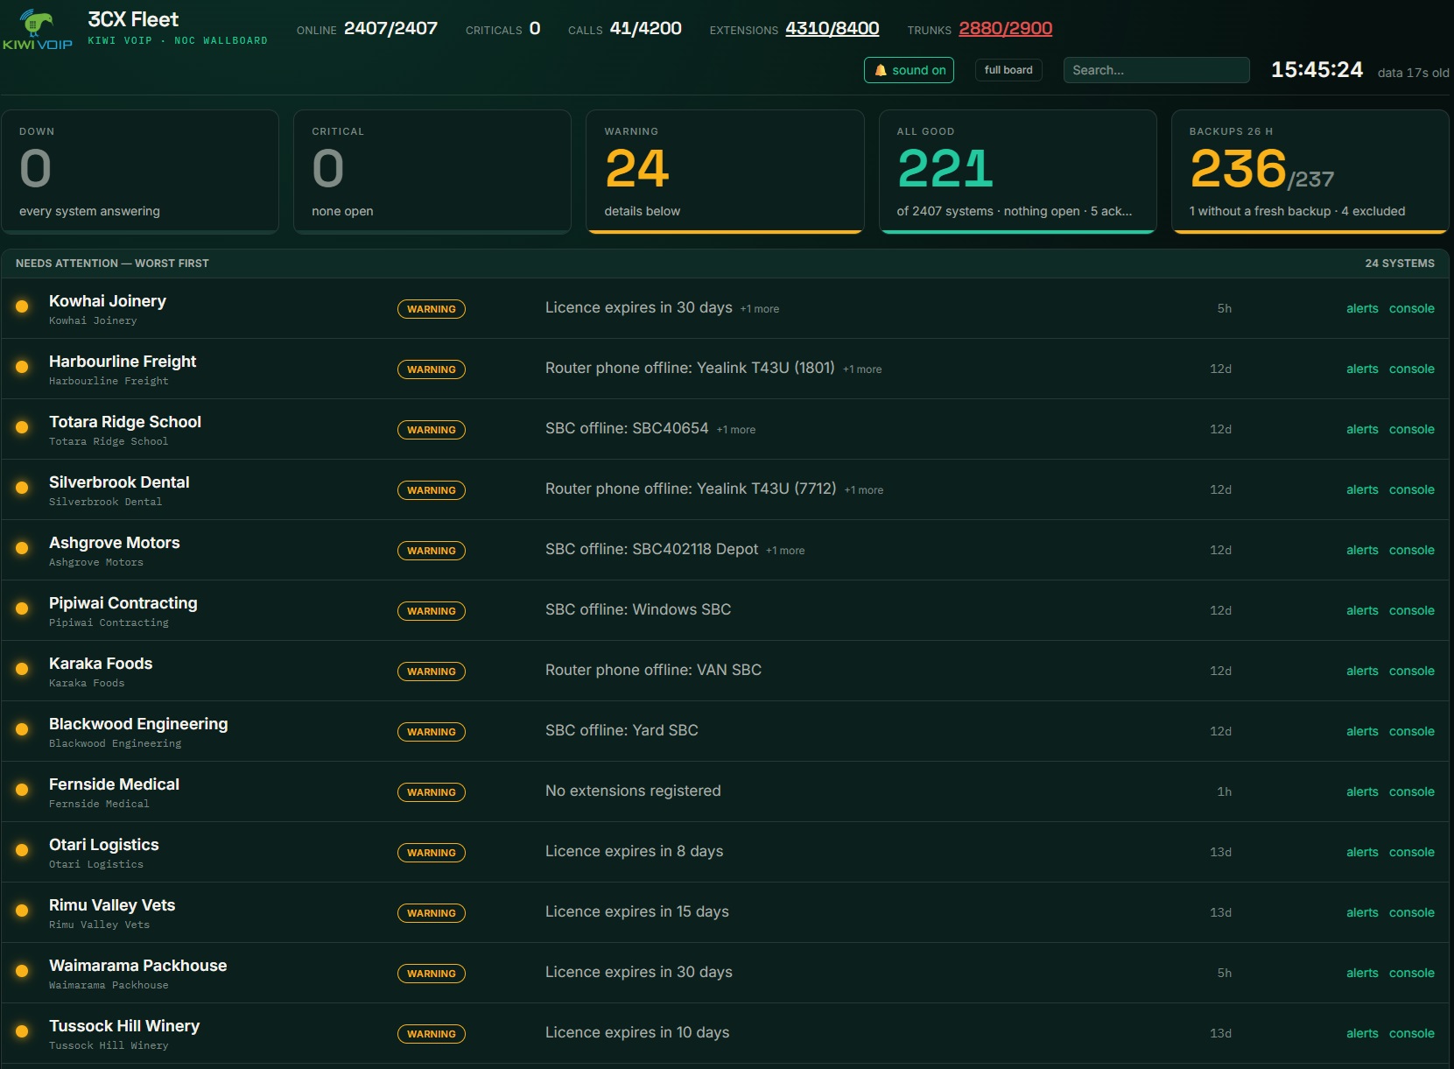Launch console for Harbourline Freight
This screenshot has height=1069, width=1454.
point(1412,369)
